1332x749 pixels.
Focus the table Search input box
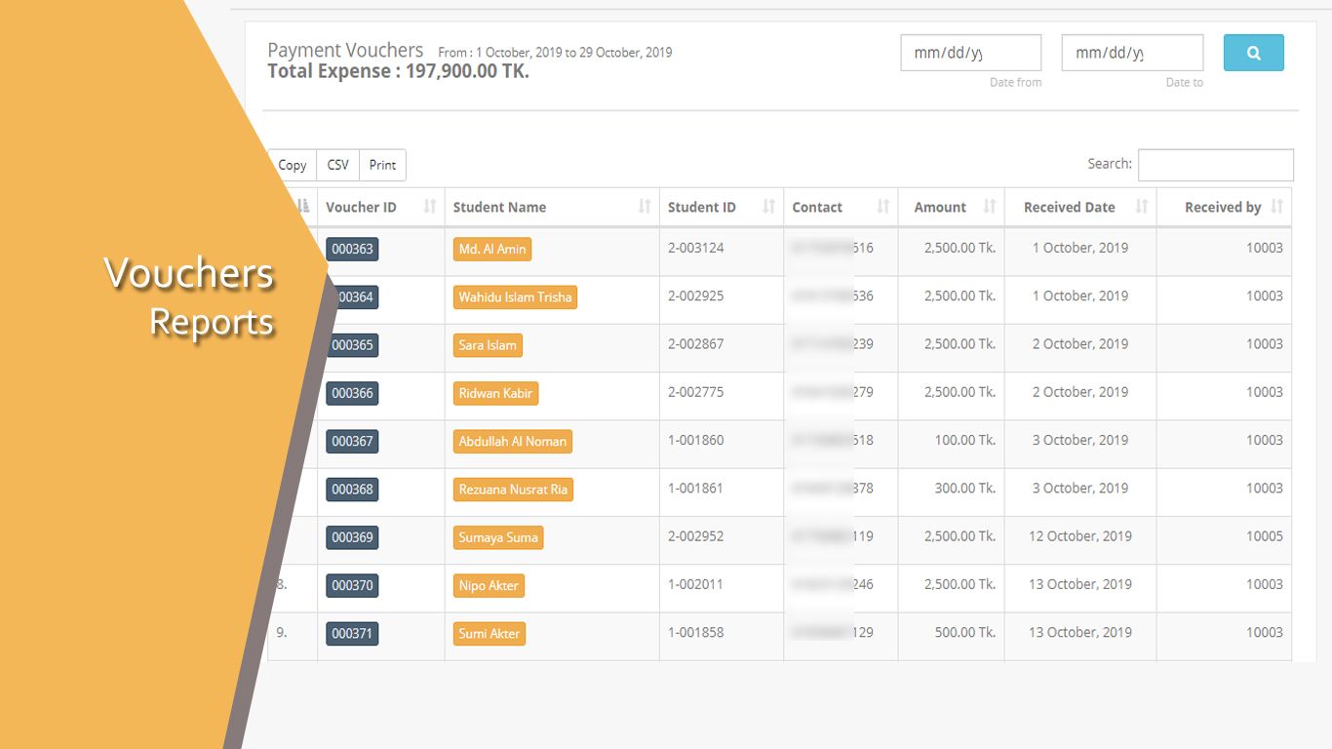pos(1215,165)
